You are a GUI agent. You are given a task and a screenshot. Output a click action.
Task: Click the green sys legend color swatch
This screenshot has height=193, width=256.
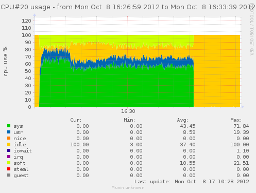tap(9, 126)
